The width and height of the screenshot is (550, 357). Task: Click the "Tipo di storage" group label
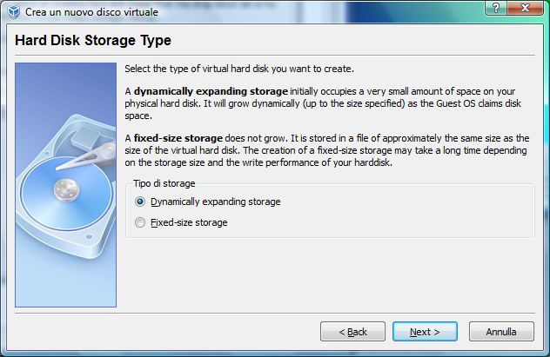164,183
